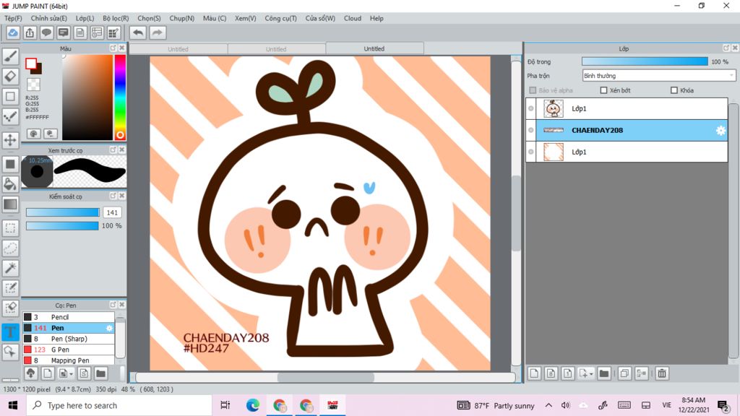Screen dimensions: 740x416
Task: Tick the Khóa checkbox
Action: click(x=674, y=90)
